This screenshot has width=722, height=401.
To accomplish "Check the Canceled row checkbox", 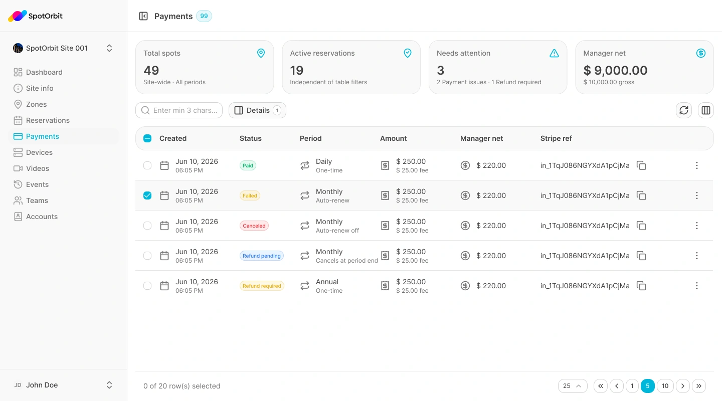I will point(147,226).
